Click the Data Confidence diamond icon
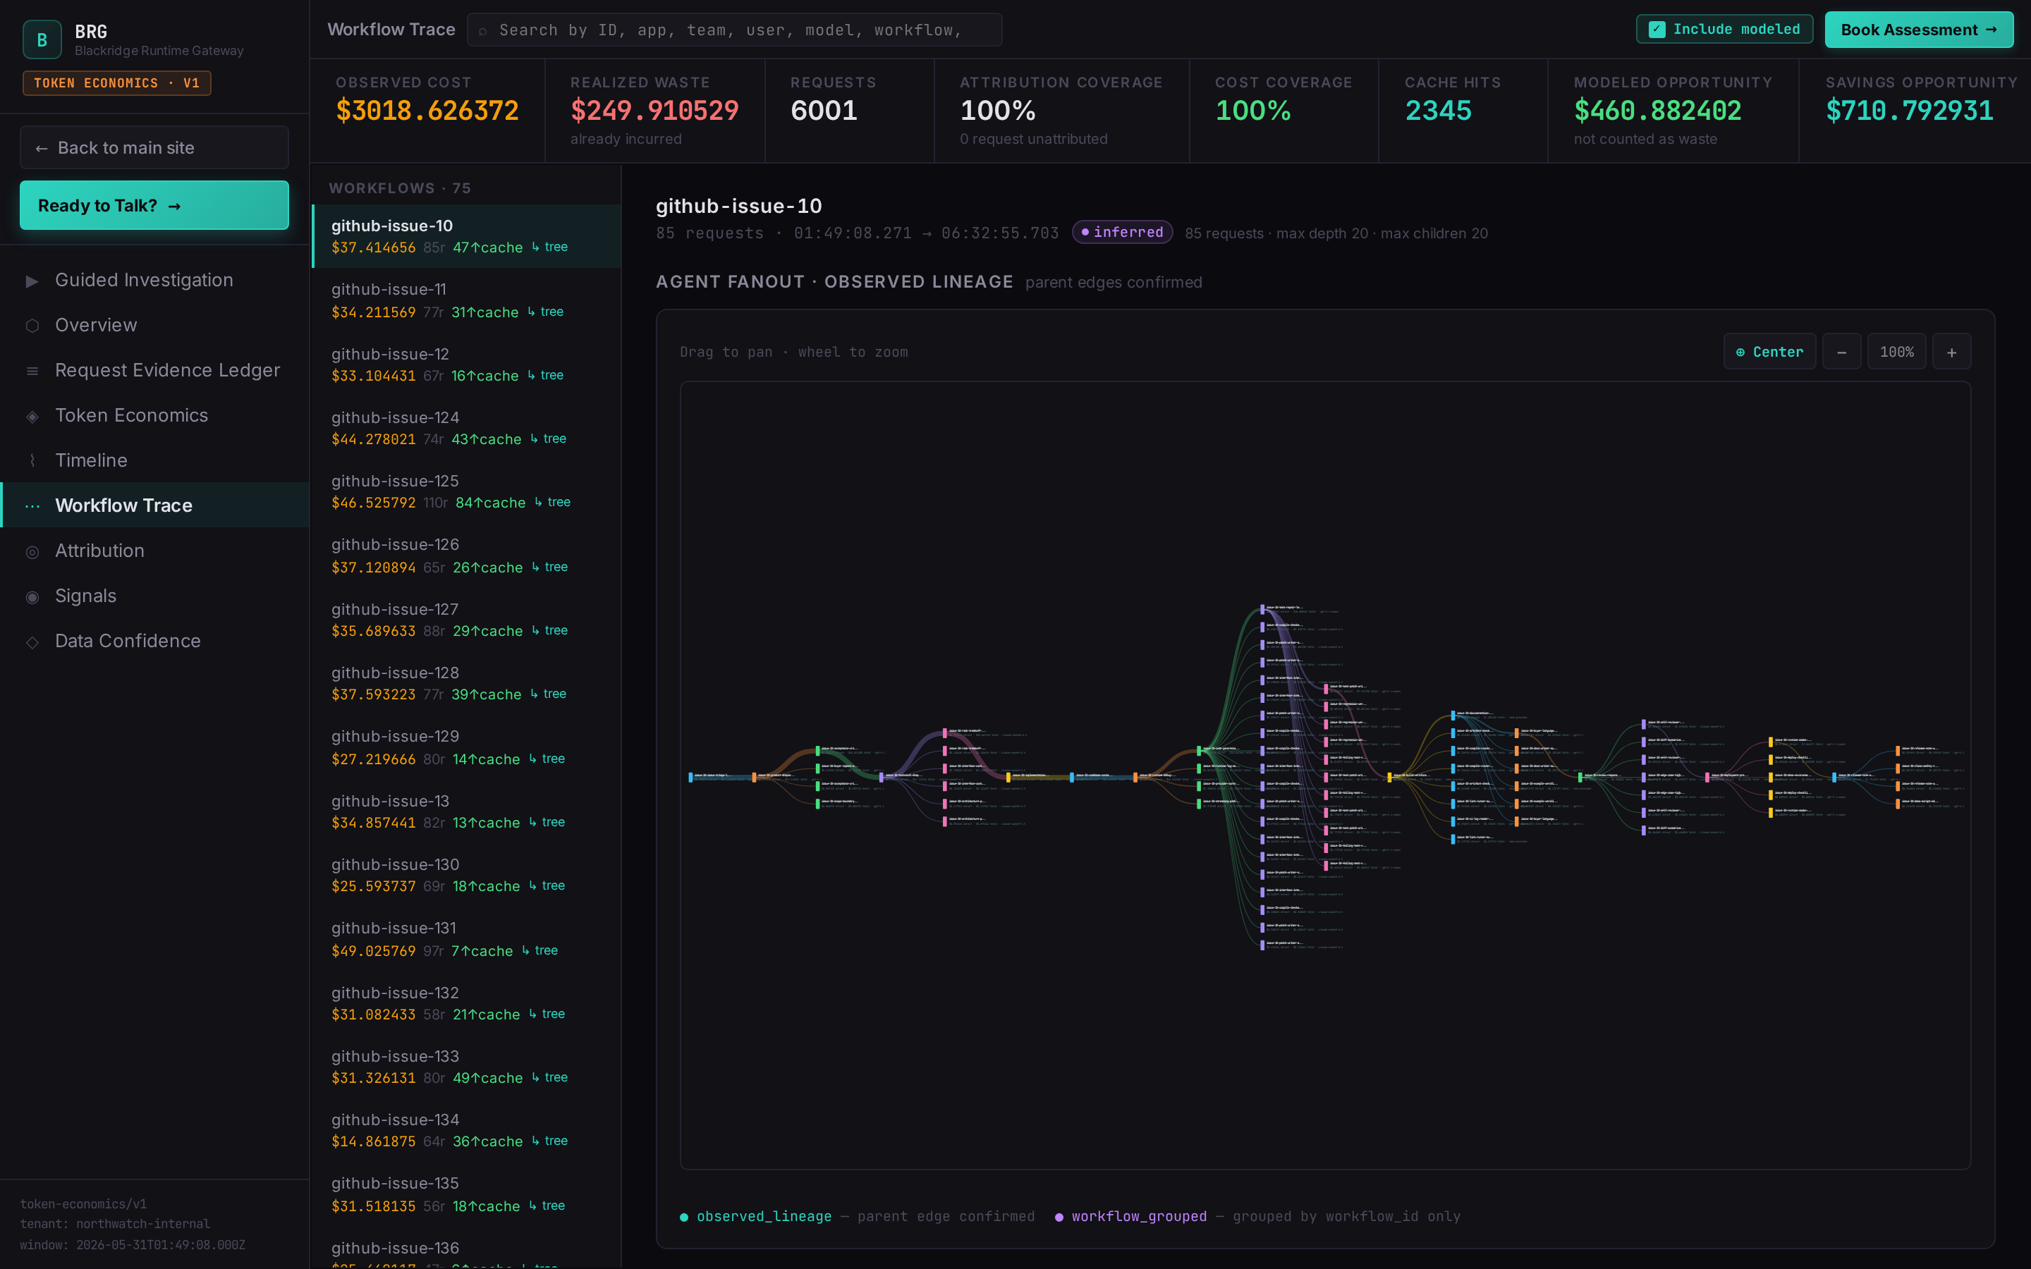The height and width of the screenshot is (1269, 2031). point(32,642)
